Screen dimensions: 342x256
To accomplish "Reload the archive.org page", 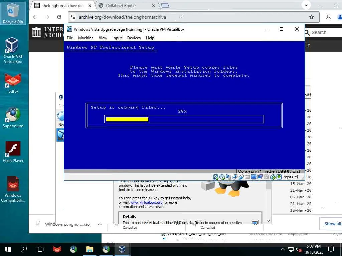I will [x=59, y=17].
